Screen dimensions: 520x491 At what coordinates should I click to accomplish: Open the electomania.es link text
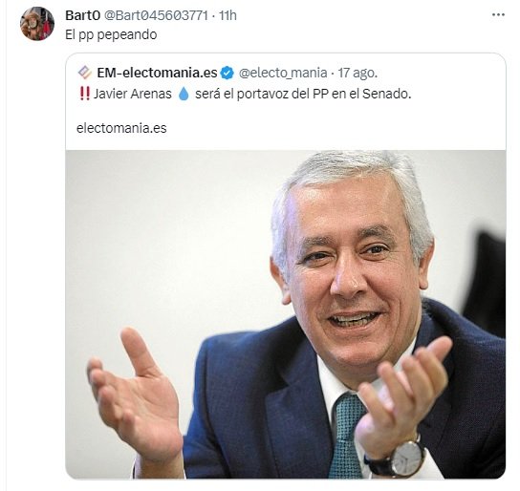click(x=121, y=128)
